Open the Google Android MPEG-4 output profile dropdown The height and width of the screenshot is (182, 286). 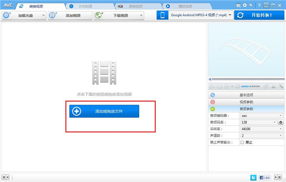point(201,15)
